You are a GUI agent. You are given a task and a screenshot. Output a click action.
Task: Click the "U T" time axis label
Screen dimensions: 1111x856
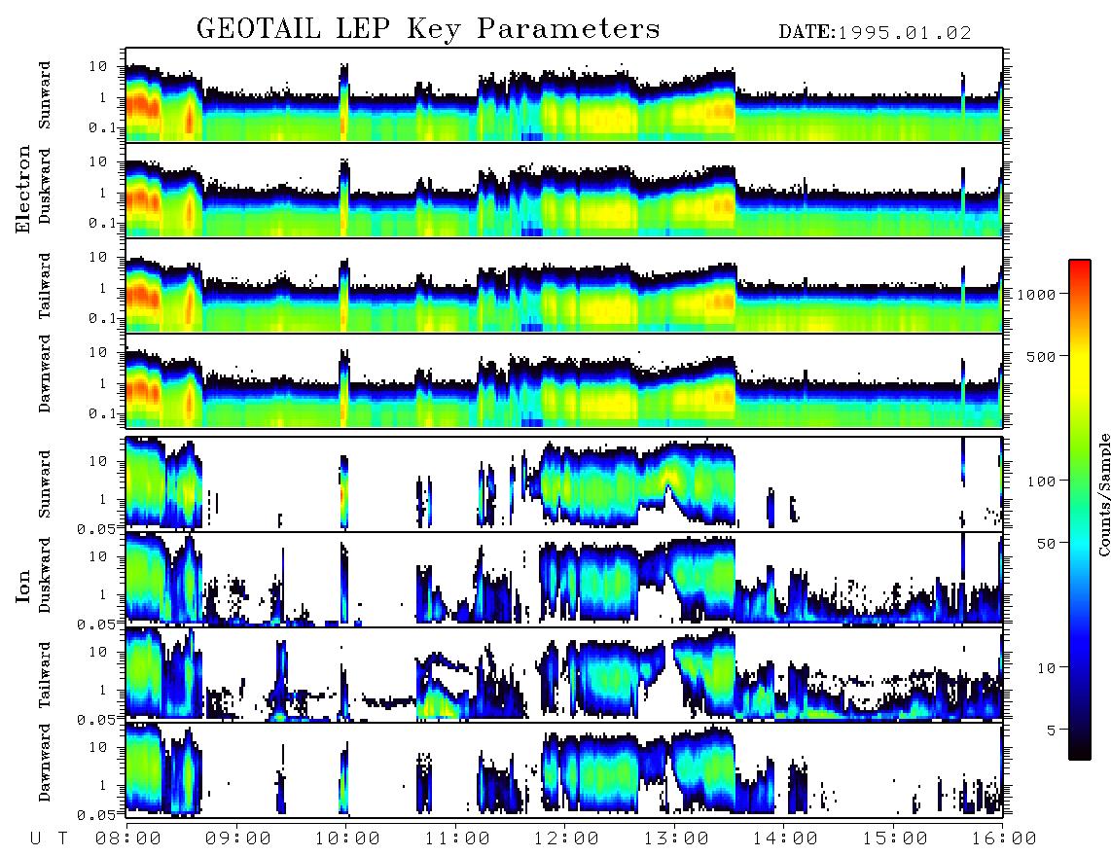(x=49, y=838)
